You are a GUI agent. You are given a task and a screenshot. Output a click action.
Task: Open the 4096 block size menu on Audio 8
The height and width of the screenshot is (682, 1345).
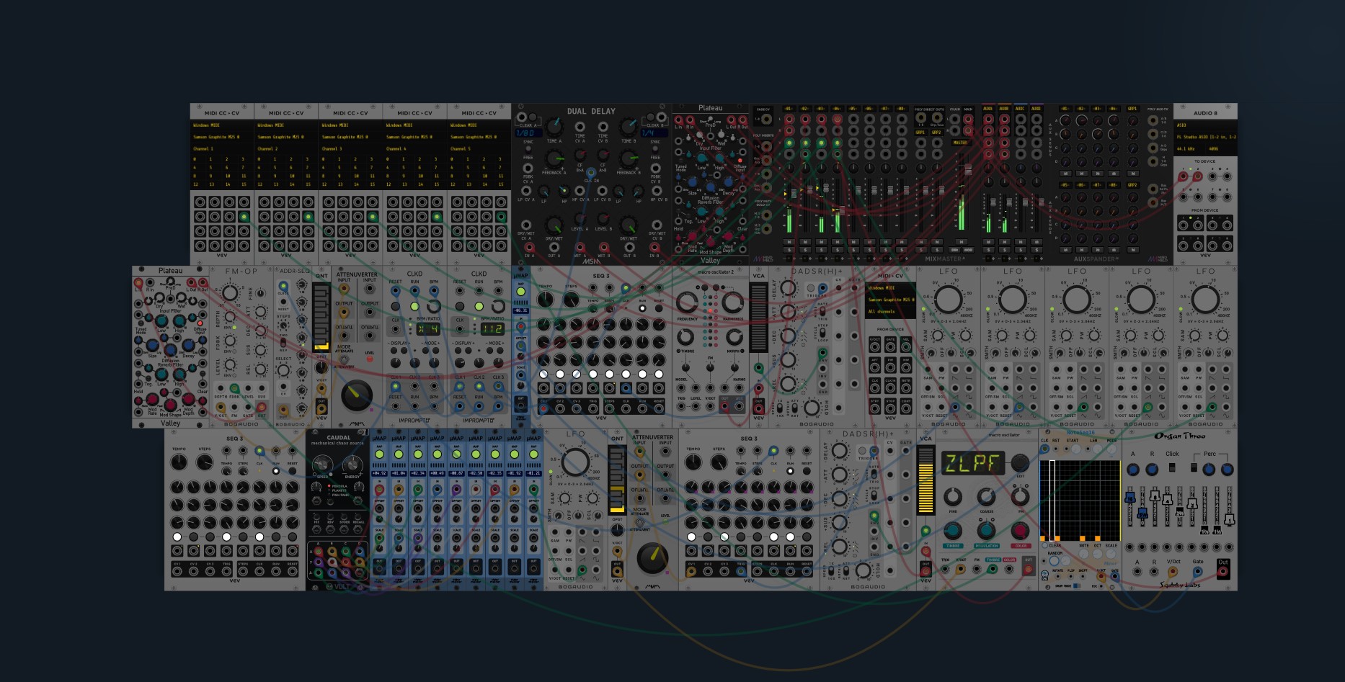[x=1221, y=149]
